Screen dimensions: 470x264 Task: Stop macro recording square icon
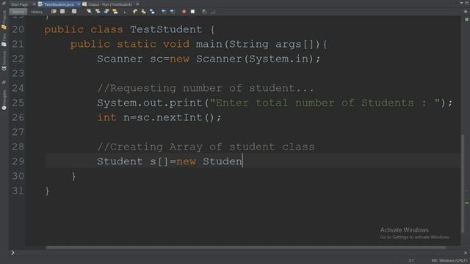tap(192, 12)
